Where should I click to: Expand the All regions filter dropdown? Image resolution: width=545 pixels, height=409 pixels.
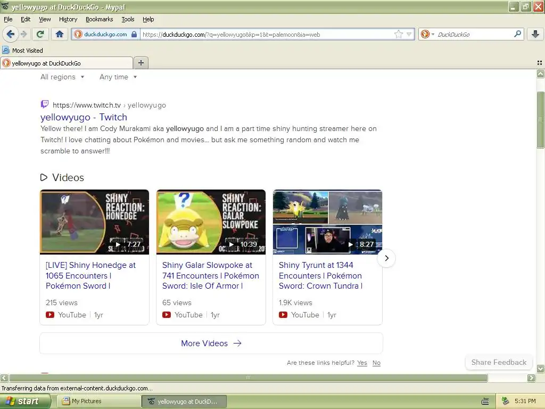[62, 77]
